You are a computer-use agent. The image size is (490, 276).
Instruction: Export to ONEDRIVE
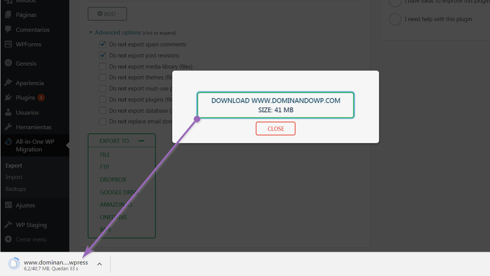(113, 217)
